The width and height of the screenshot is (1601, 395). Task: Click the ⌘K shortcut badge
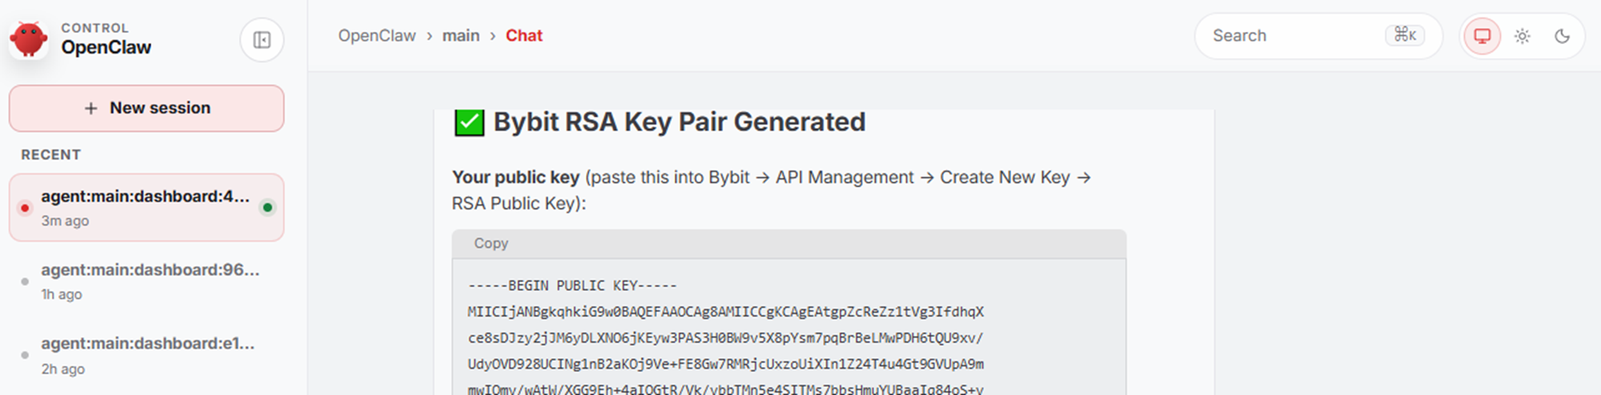(x=1405, y=35)
